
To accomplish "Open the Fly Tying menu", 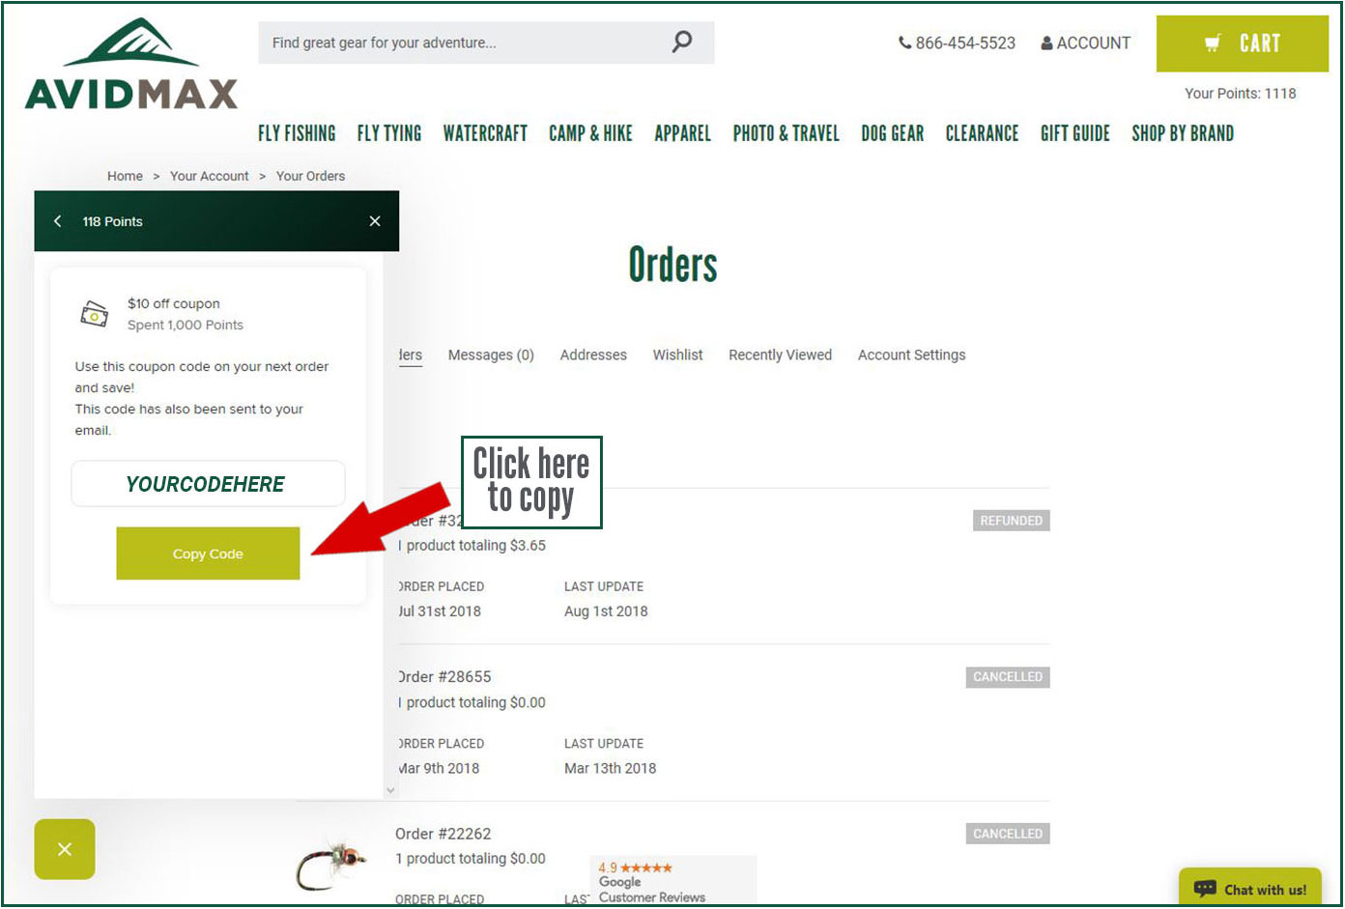I will pos(389,133).
